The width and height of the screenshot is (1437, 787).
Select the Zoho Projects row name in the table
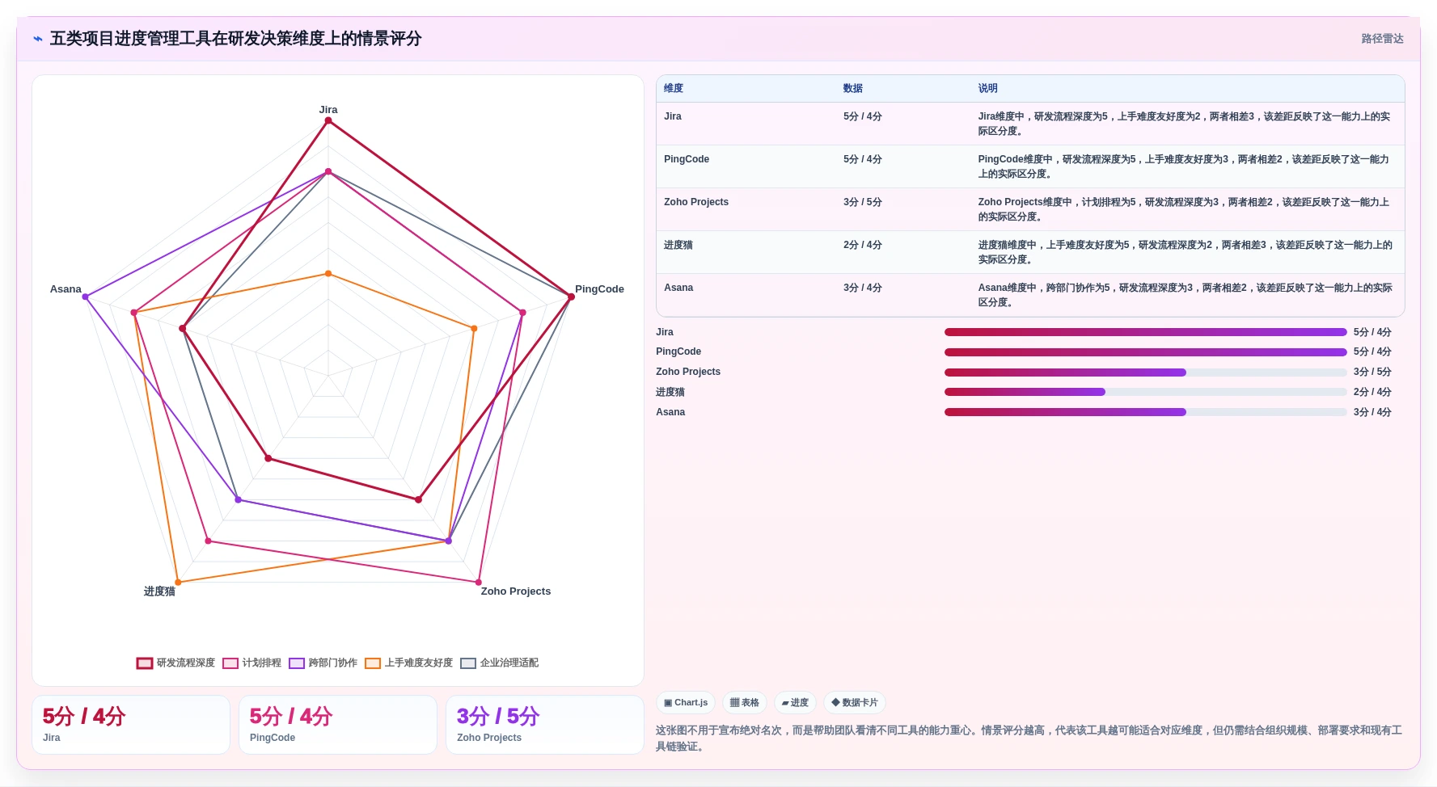click(696, 202)
